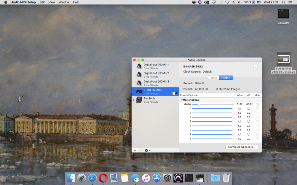Image resolution: width=297 pixels, height=185 pixels.
Task: Open the Help menu
Action: pyautogui.click(x=76, y=2)
